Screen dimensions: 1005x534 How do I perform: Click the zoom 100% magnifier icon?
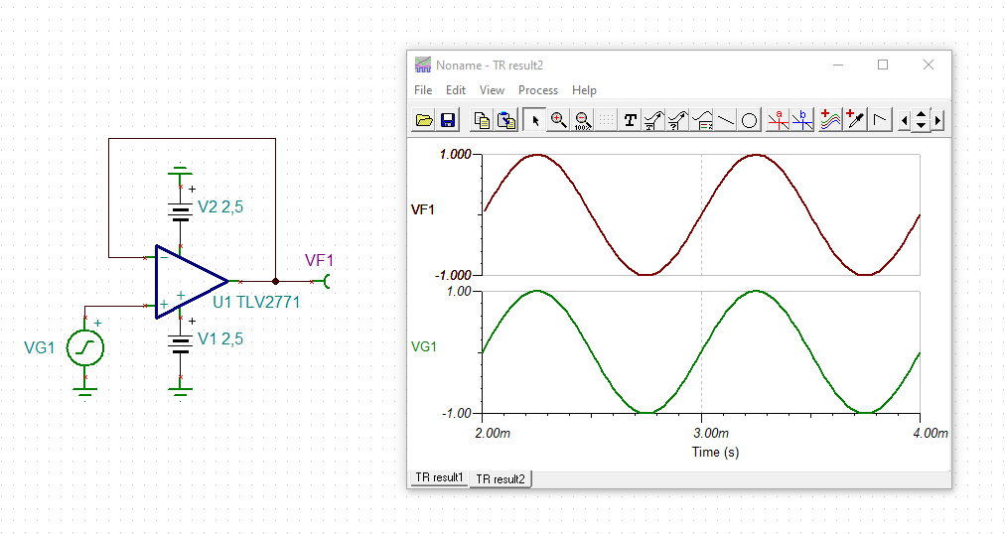[582, 120]
